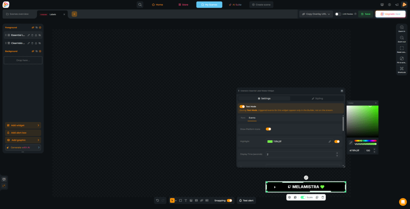Click the pencil icon on Essential layer
Viewport: 410px width, 209px height.
pos(28,35)
